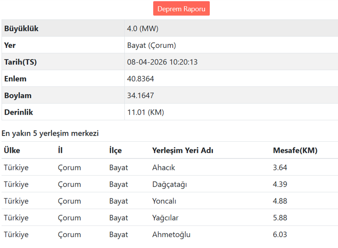Click the latitude value 40.8364
This screenshot has width=338, height=248.
[140, 79]
